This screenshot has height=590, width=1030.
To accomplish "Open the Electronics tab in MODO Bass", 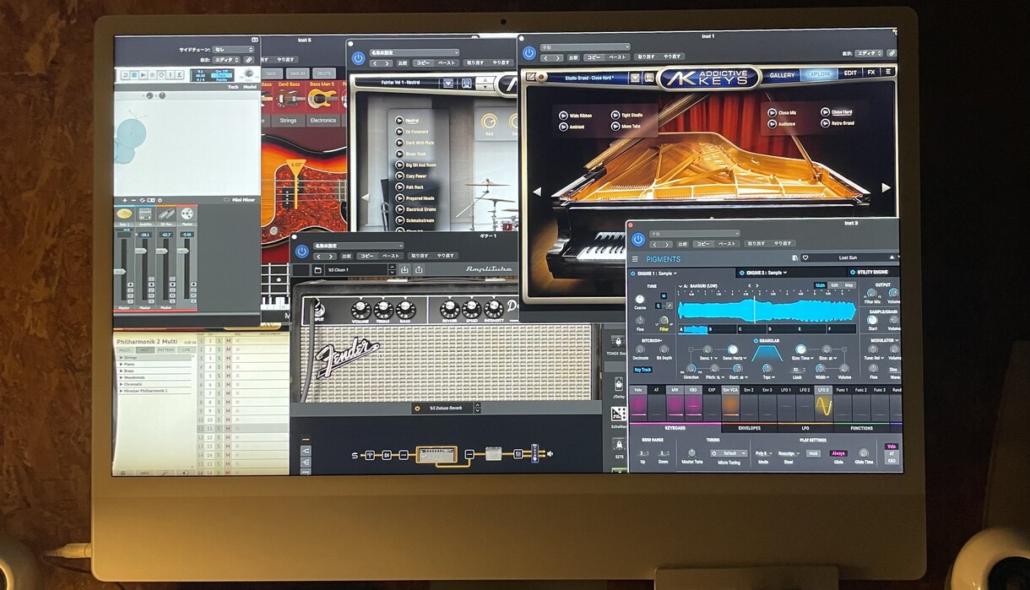I will 323,121.
